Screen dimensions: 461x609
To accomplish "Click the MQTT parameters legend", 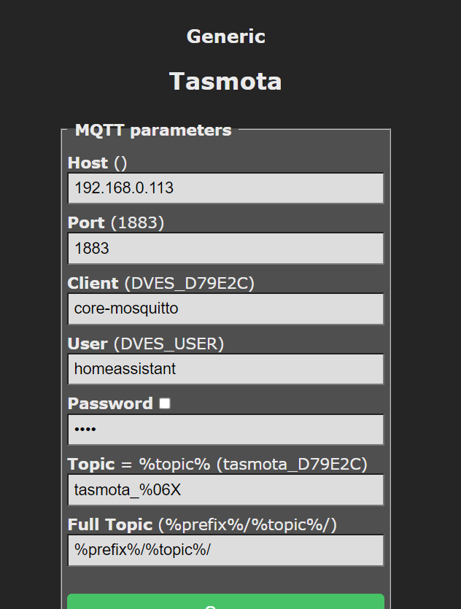I will point(153,131).
